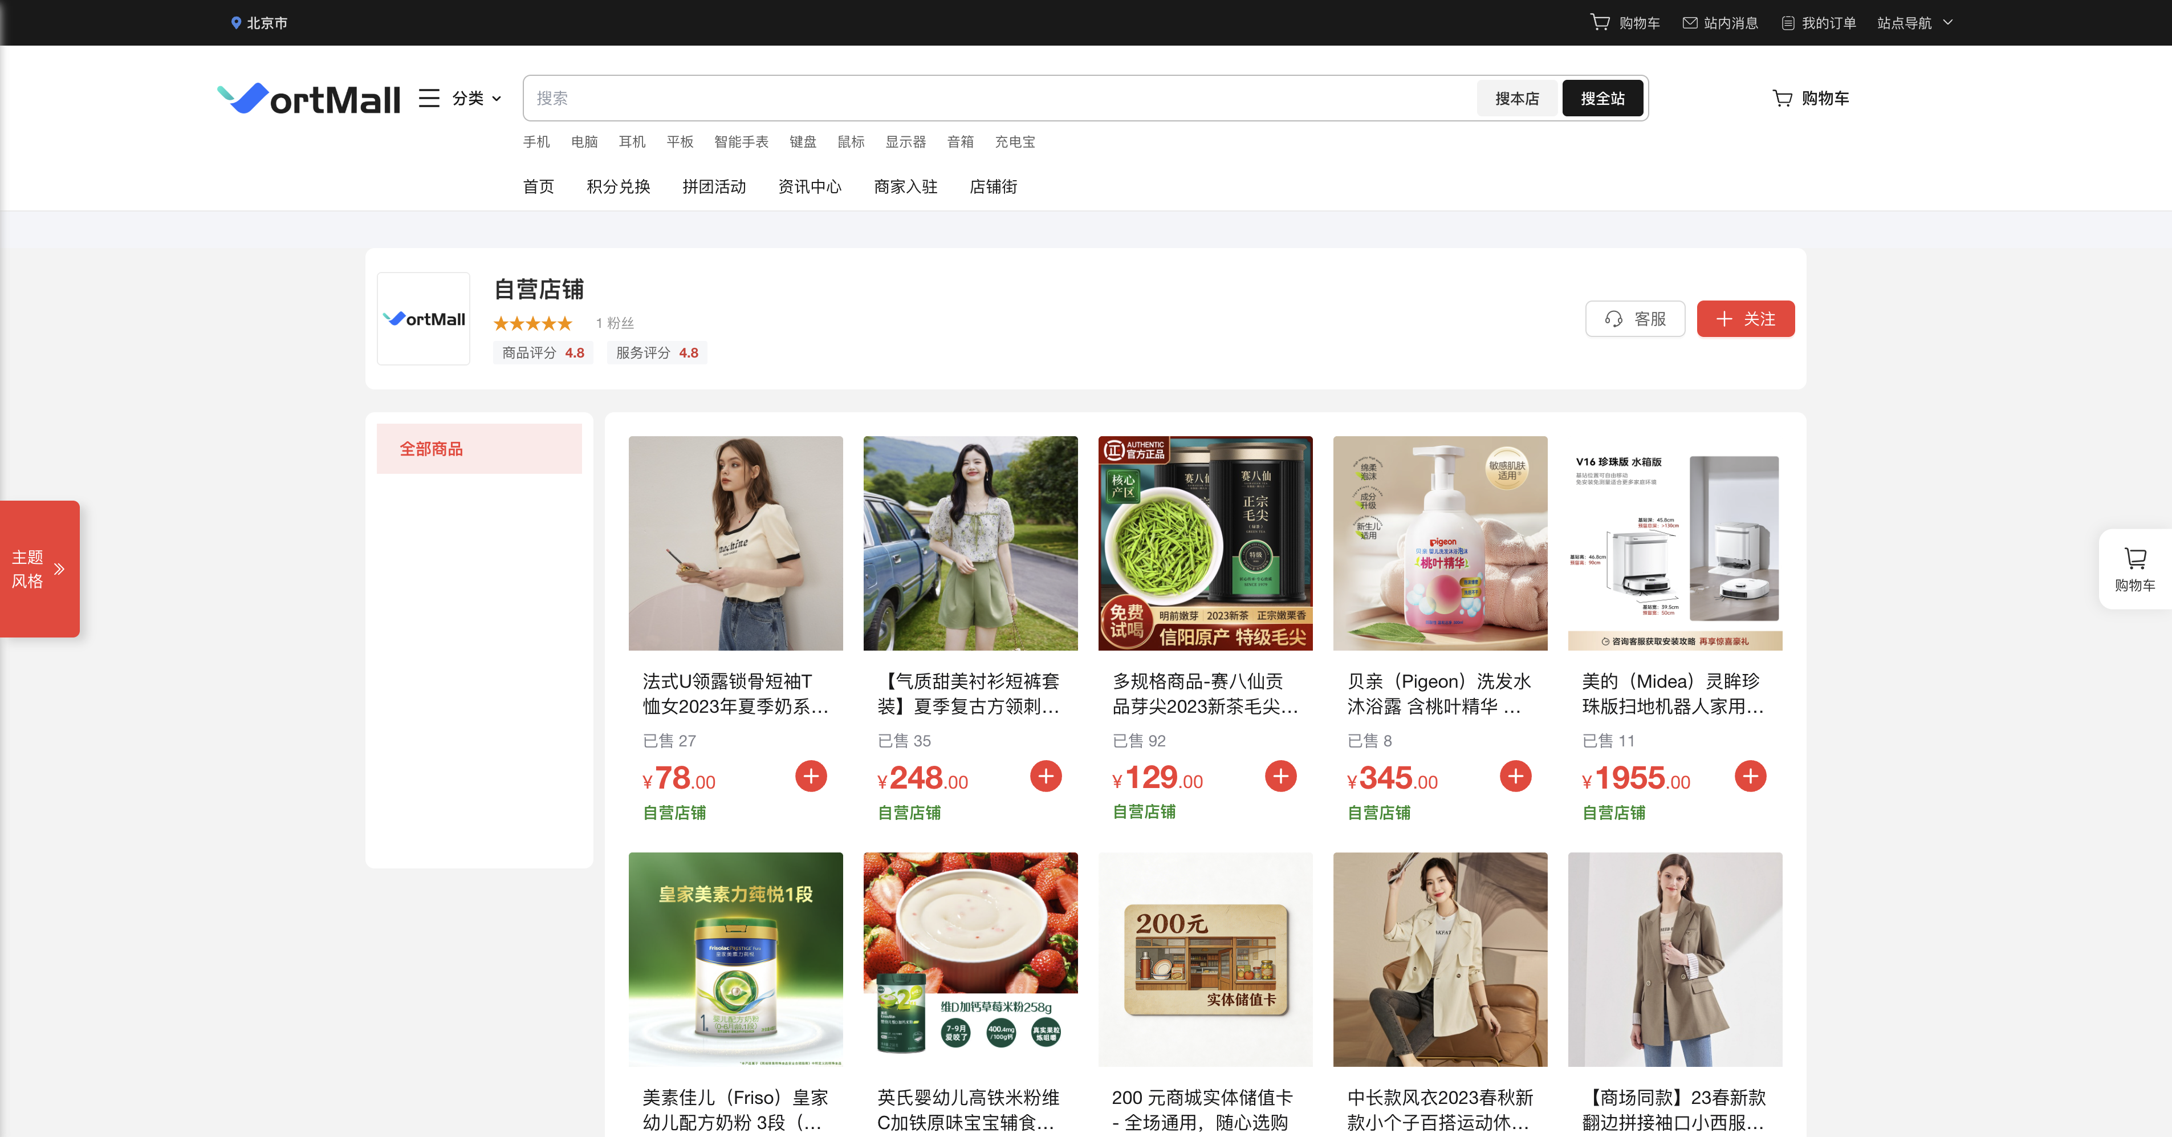Screen dimensions: 2172x1137
Task: Expand the 站点导航 dropdown
Action: [1915, 23]
